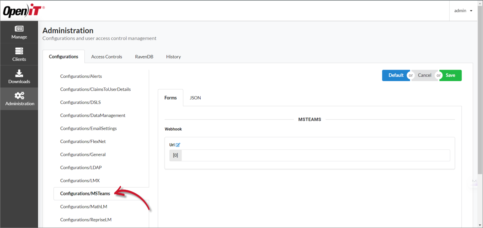
Task: Switch to the History tab
Action: [173, 57]
